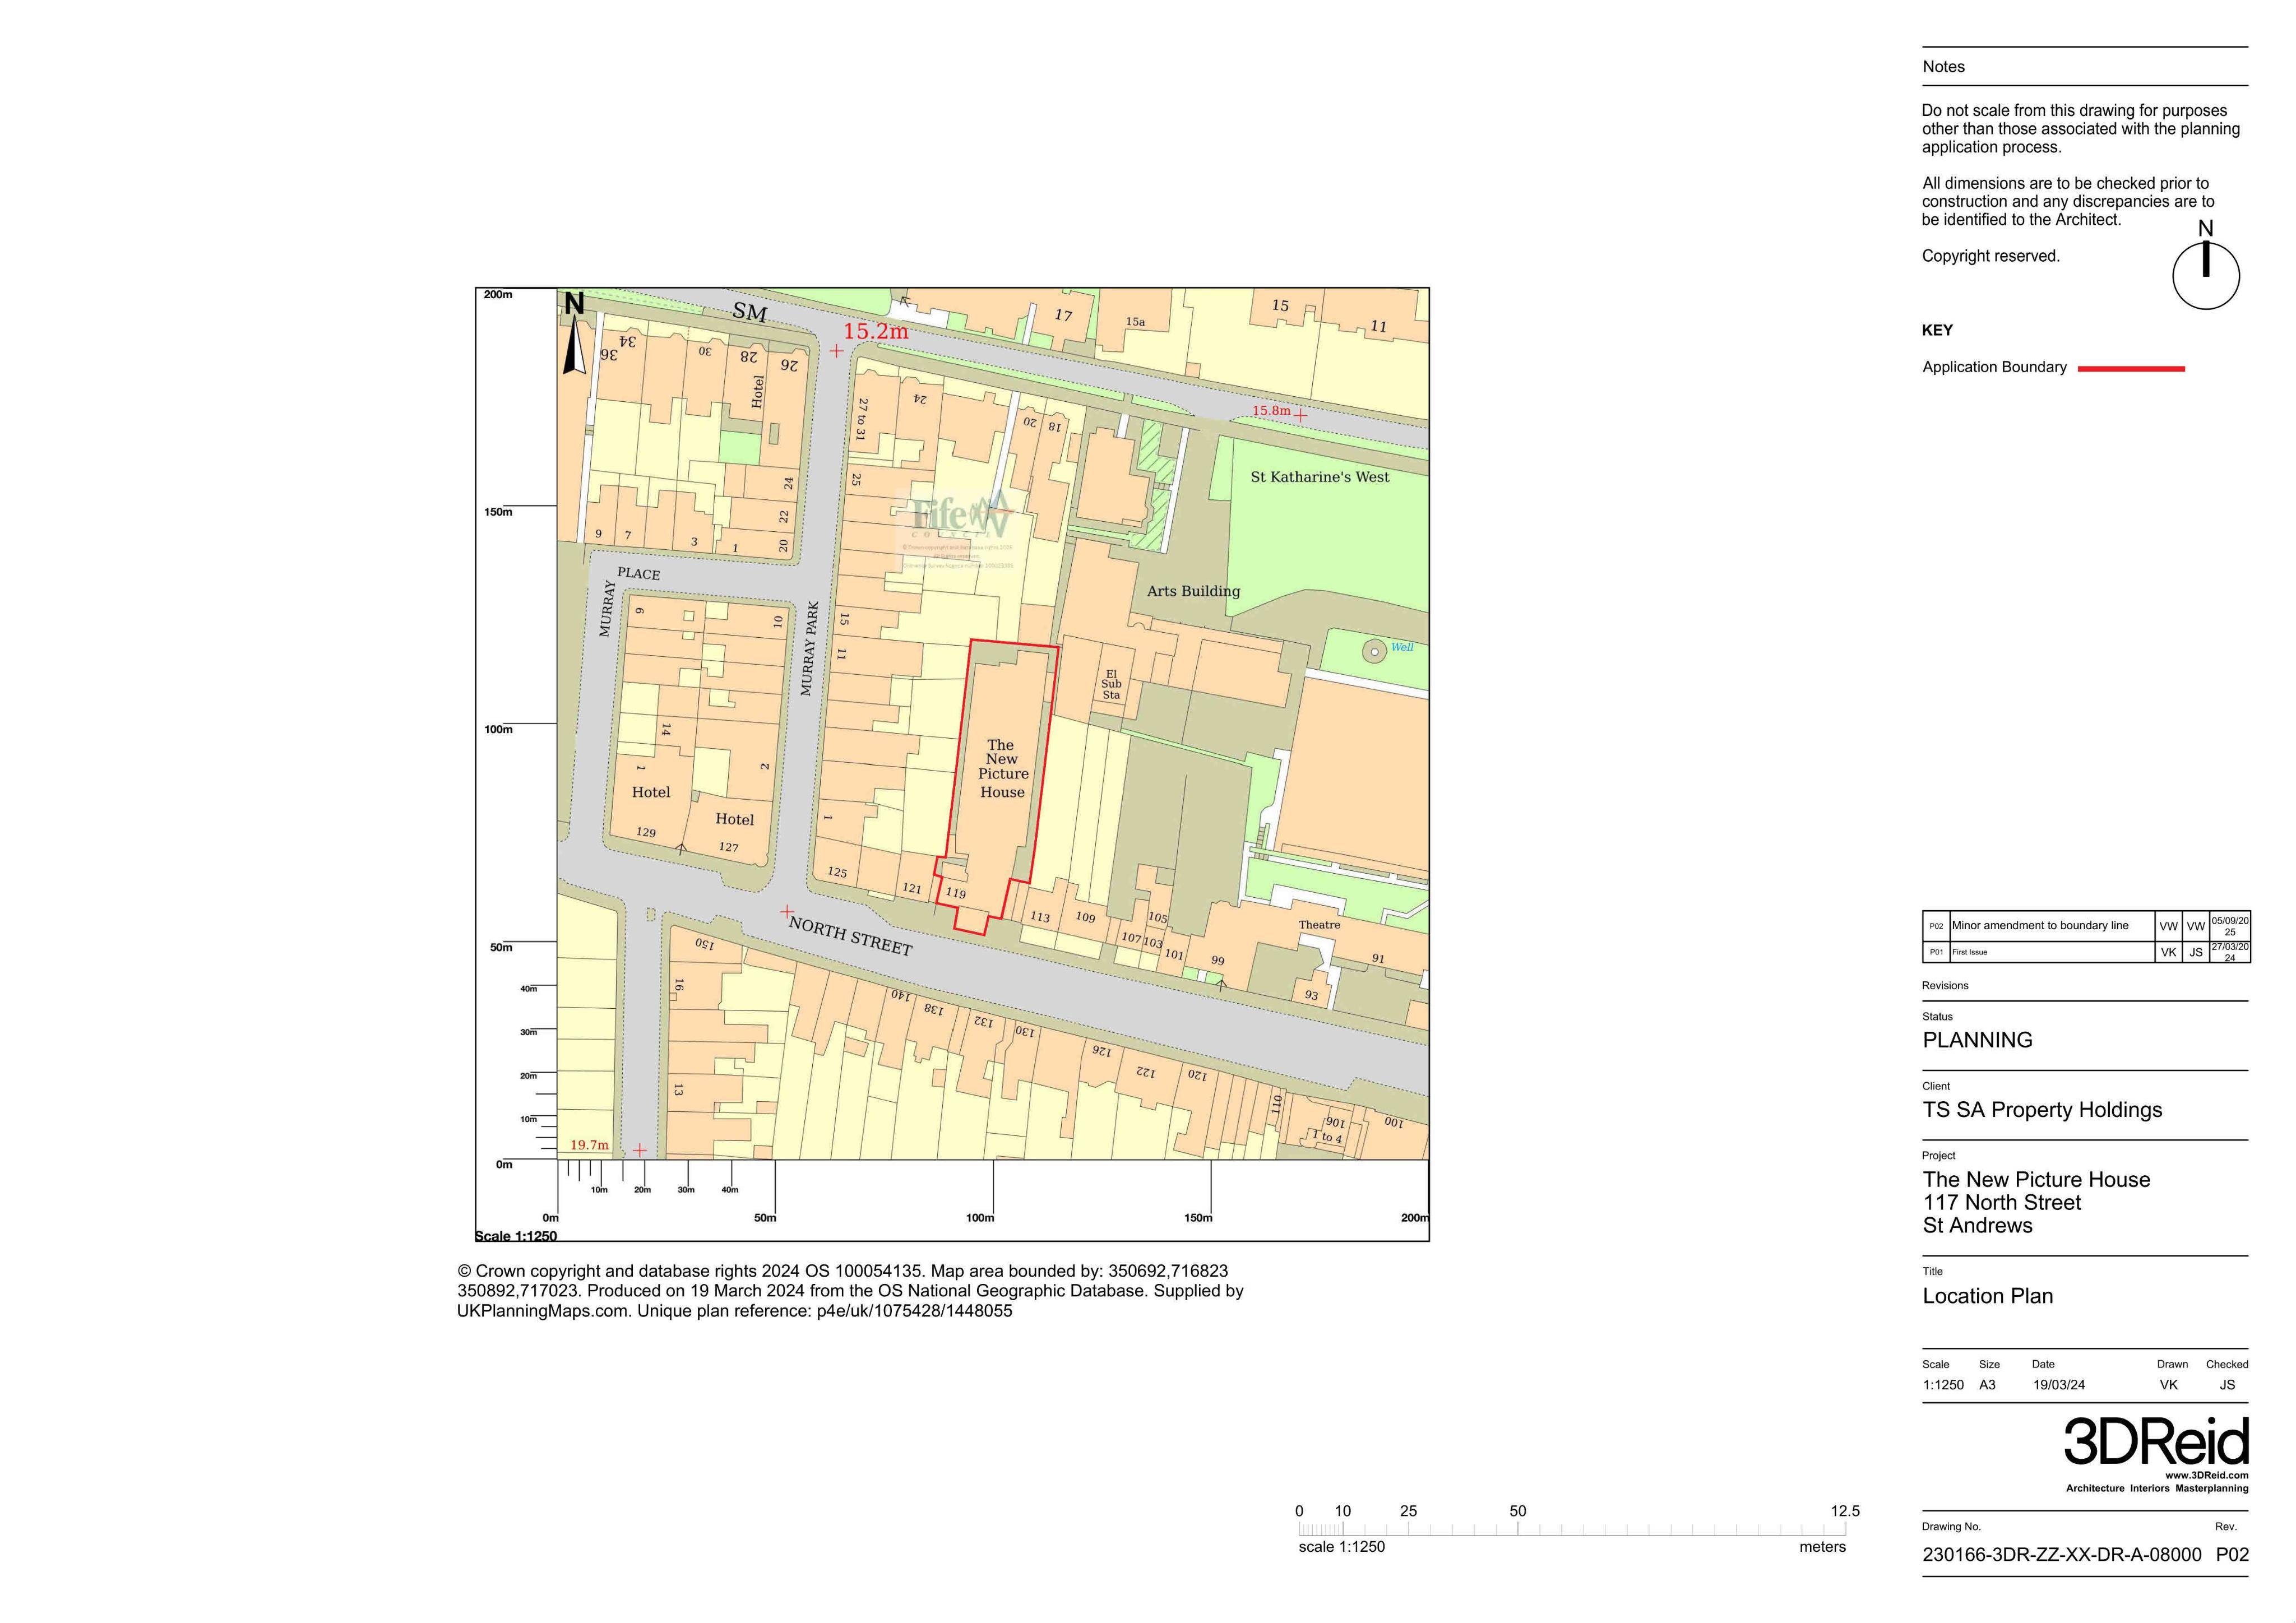This screenshot has width=2296, height=1623.
Task: Click the 'St Katharine's West' label
Action: pos(1319,477)
